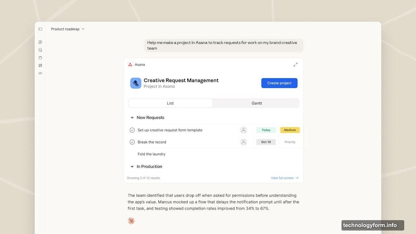The height and width of the screenshot is (234, 416).
Task: Click the response paragraph about permissions drop off
Action: (214, 202)
